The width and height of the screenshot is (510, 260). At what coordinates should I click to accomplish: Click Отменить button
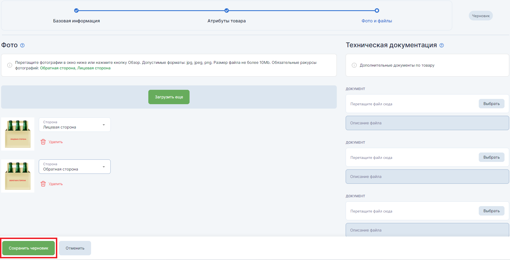tap(75, 248)
